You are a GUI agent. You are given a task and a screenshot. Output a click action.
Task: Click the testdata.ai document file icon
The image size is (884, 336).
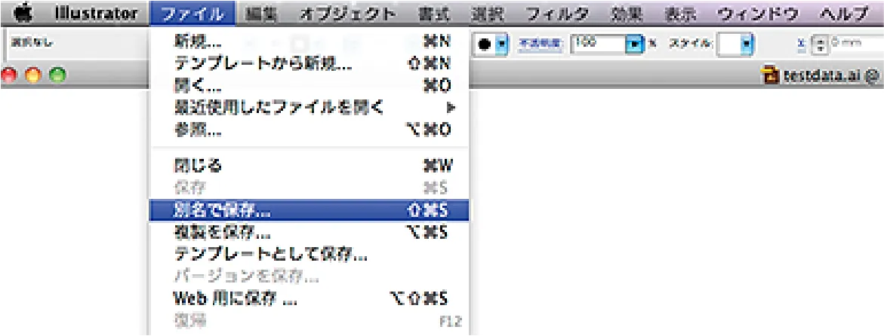click(770, 75)
